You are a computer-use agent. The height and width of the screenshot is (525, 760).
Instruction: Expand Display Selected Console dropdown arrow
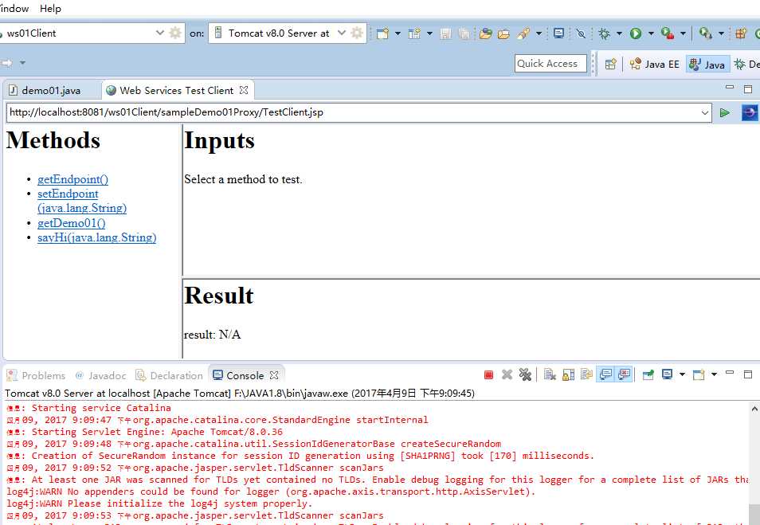point(682,374)
